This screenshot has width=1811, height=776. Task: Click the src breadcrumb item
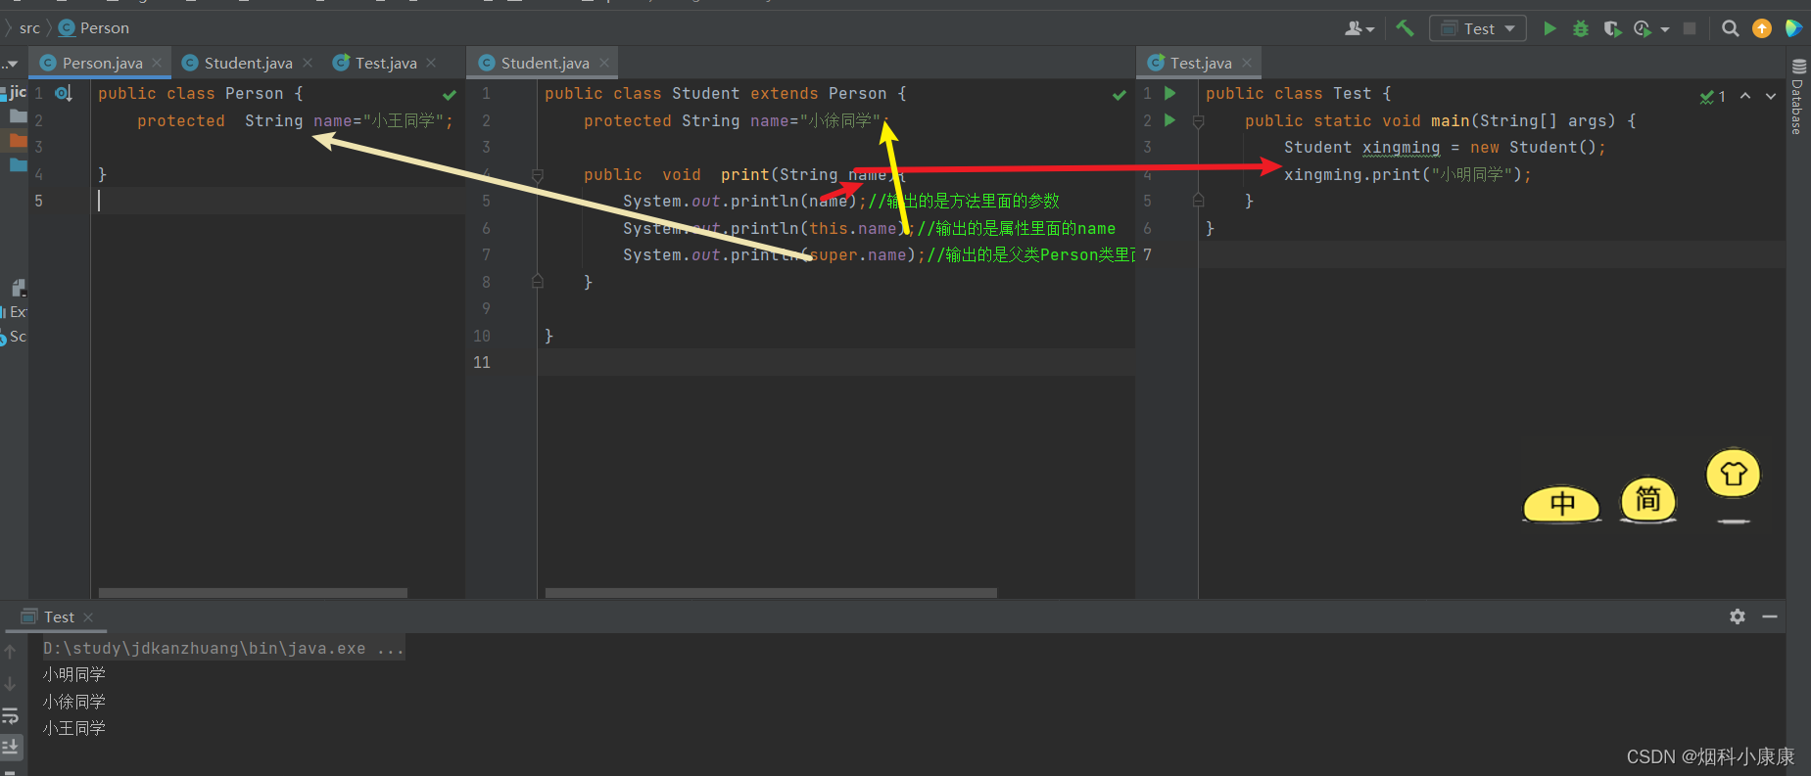coord(29,28)
